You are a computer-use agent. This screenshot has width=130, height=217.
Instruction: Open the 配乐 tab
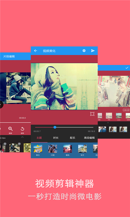coord(73,138)
